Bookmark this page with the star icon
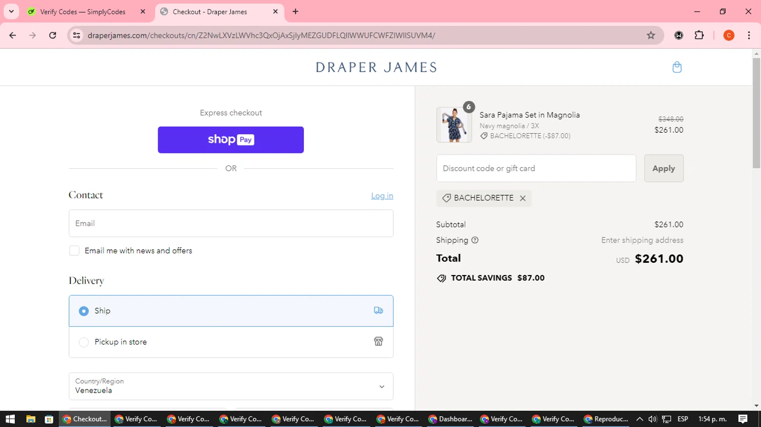761x427 pixels. click(651, 35)
